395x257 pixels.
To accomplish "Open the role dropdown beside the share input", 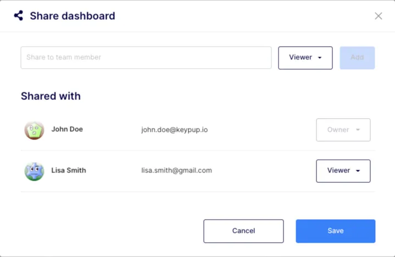I will [x=305, y=58].
